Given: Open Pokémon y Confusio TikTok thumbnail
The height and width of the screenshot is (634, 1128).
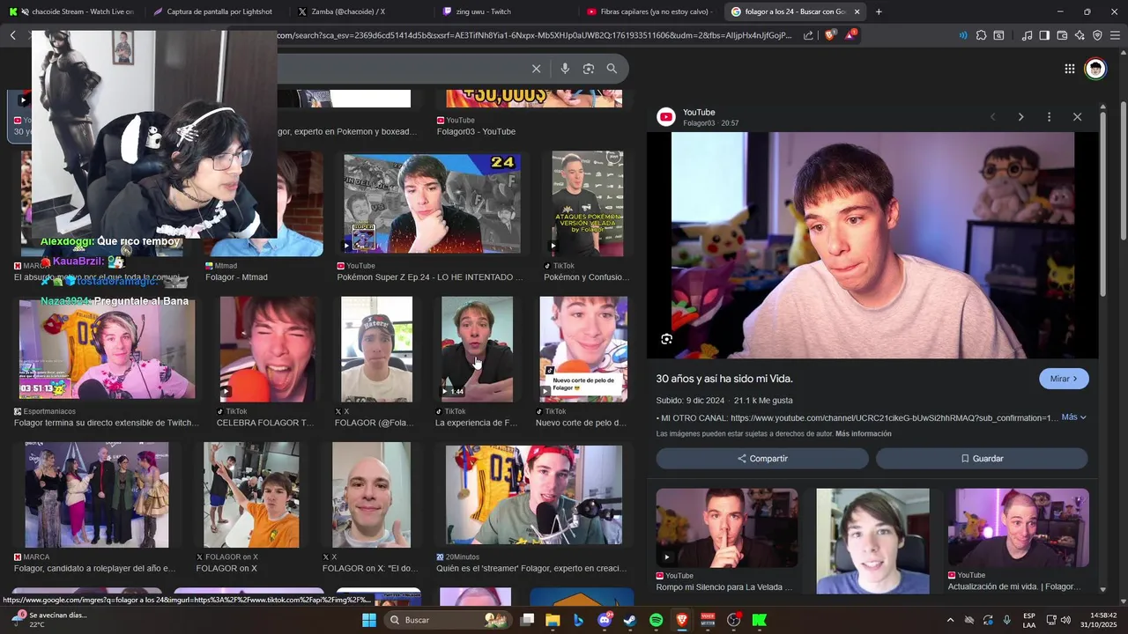Looking at the screenshot, I should [x=588, y=203].
